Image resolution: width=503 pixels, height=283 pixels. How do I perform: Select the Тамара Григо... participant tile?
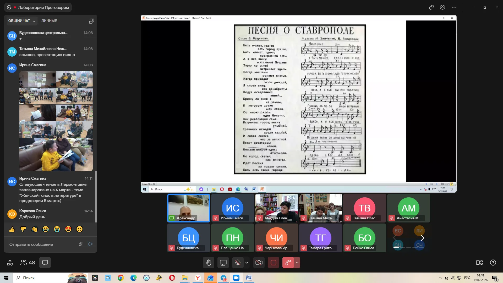point(321,238)
